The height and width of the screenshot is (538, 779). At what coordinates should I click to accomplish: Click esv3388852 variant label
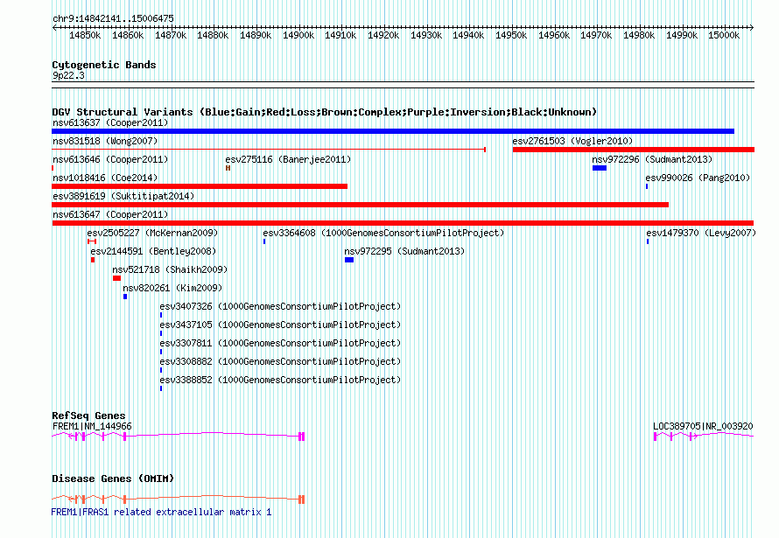(280, 380)
